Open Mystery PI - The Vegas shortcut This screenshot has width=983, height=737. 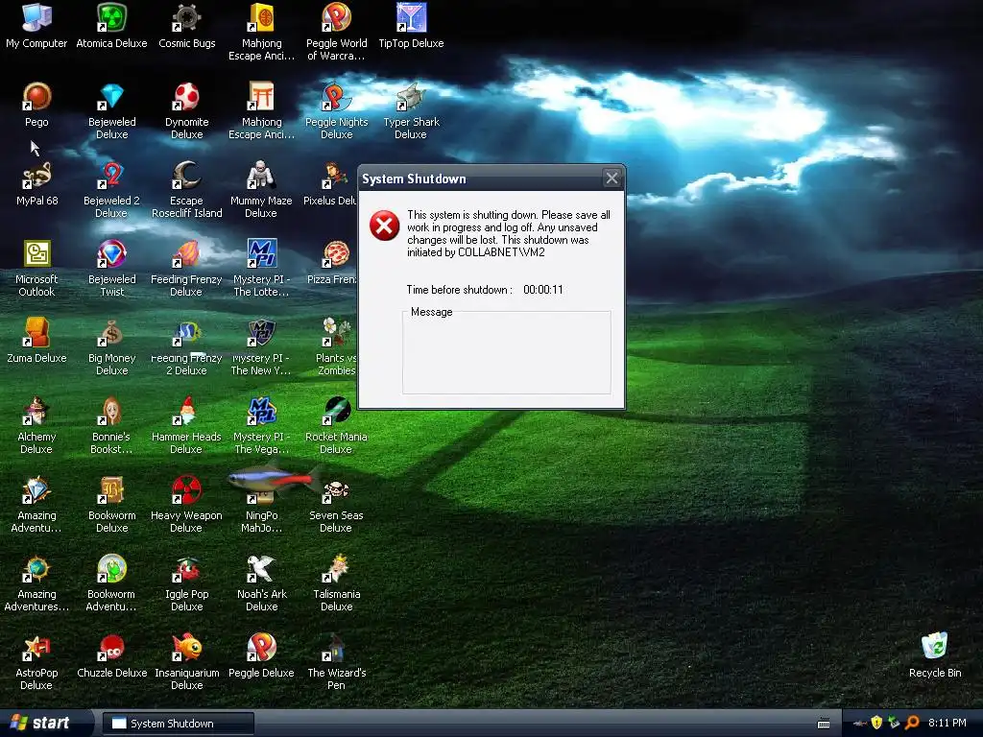(x=261, y=425)
